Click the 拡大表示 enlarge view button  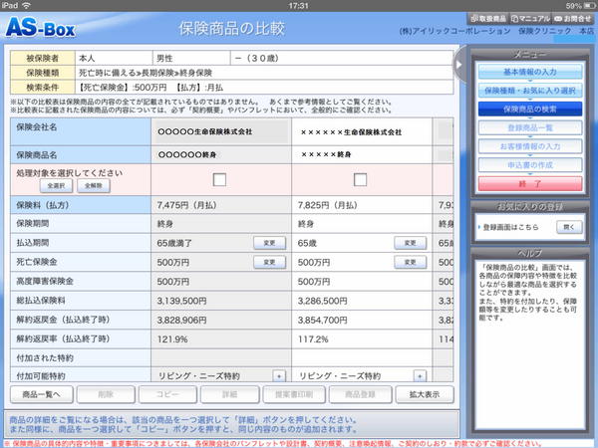[418, 395]
